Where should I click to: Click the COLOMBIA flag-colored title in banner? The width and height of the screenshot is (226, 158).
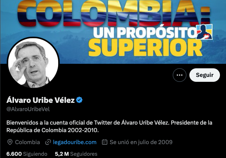tap(114, 13)
